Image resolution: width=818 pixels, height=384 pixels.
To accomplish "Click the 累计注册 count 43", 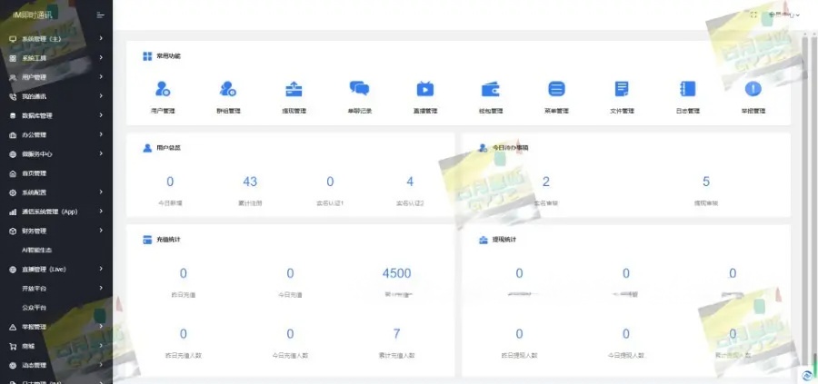I will point(250,182).
